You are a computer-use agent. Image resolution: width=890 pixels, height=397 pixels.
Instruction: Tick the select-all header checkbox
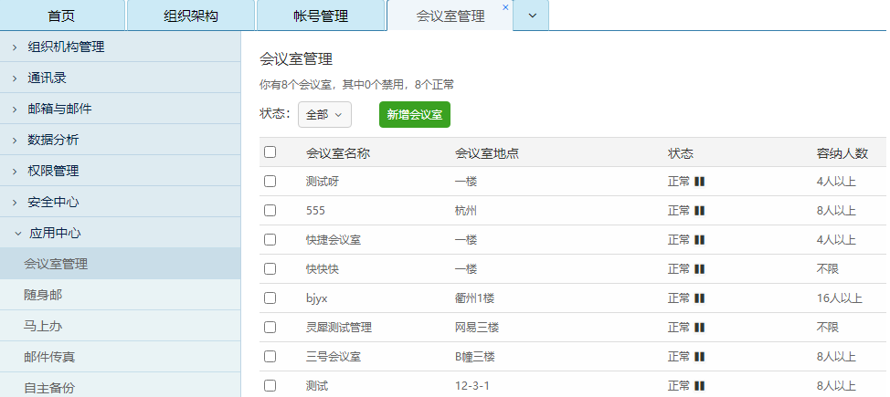coord(270,152)
